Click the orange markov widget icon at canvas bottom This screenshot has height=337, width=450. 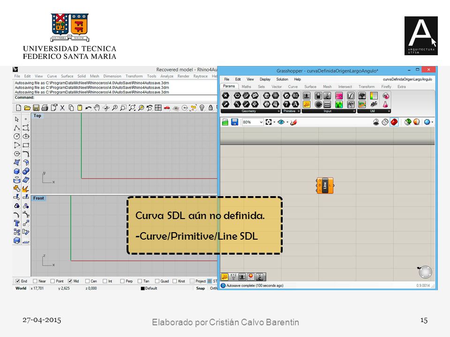(x=225, y=277)
